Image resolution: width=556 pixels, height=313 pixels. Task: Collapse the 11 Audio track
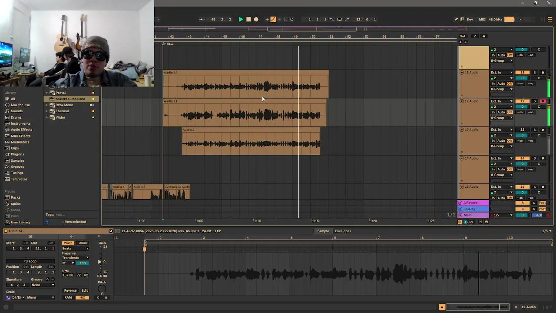462,73
